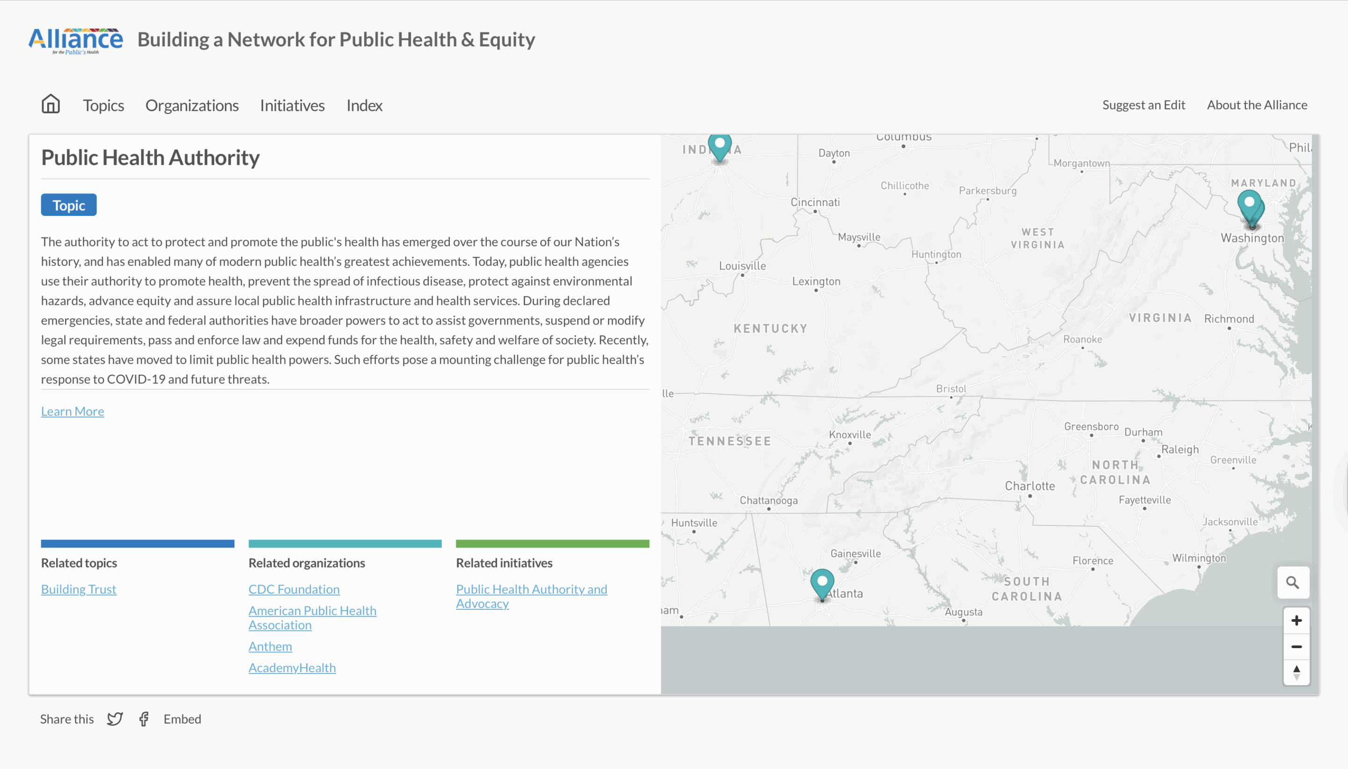Share on Facebook icon
The height and width of the screenshot is (769, 1348).
click(144, 719)
